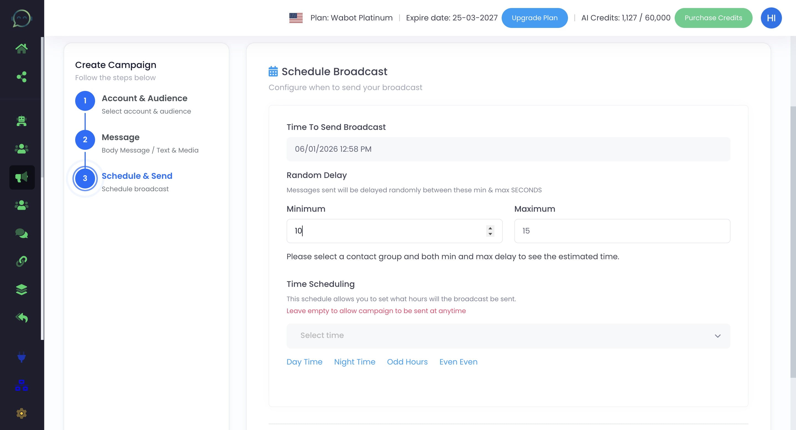Select the megaphone broadcast sidebar icon
Viewport: 796px width, 430px height.
pos(22,177)
